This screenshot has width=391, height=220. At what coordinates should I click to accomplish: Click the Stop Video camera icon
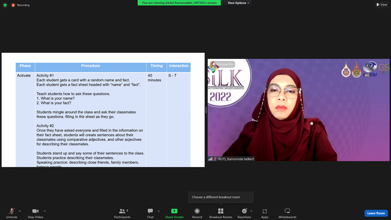(x=35, y=211)
